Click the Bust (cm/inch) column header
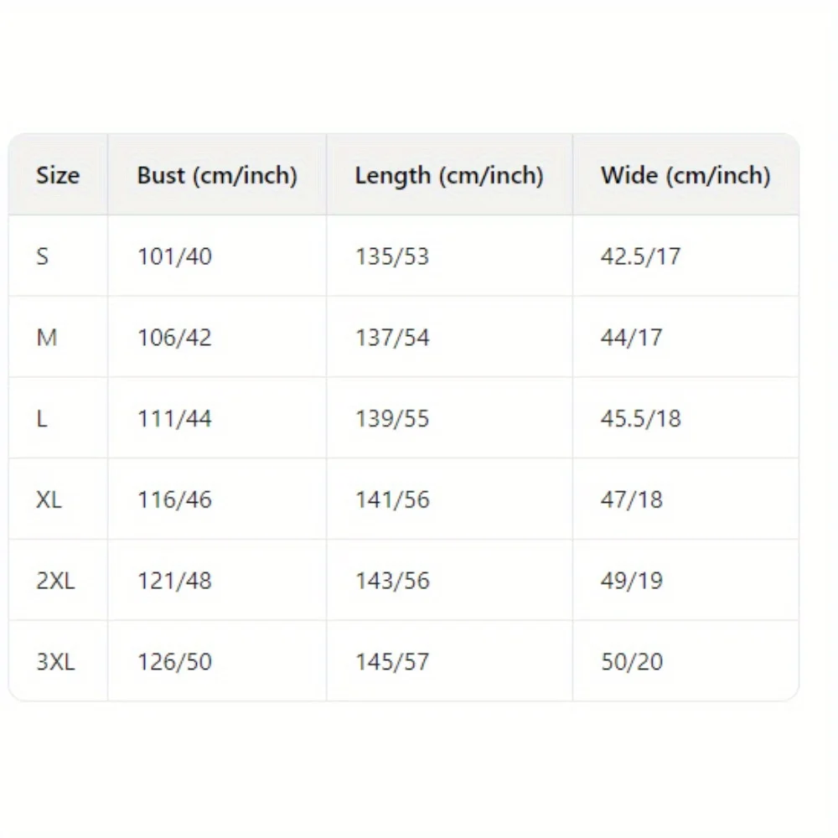 click(x=217, y=175)
